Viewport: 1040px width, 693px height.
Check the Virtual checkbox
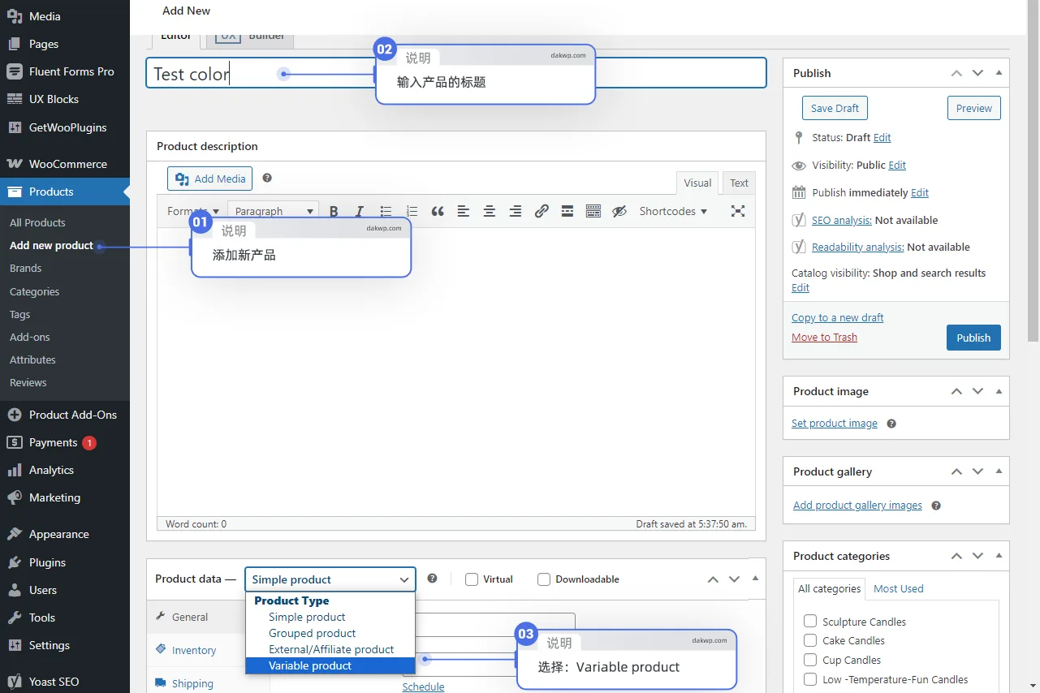(x=472, y=579)
